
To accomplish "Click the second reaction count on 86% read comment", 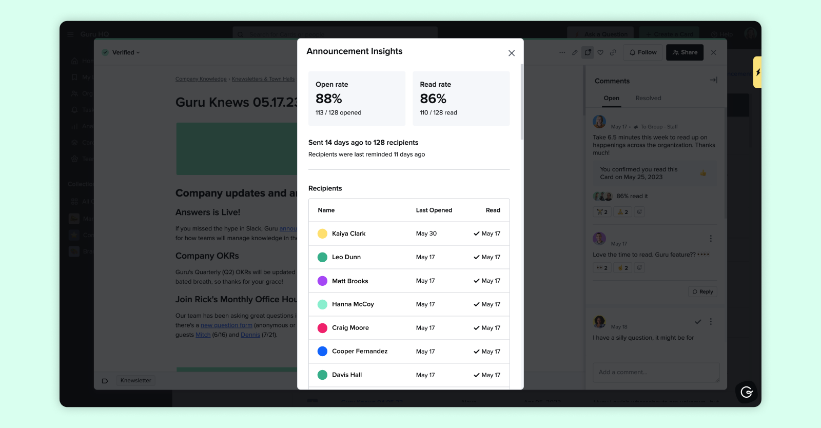I will [x=622, y=212].
